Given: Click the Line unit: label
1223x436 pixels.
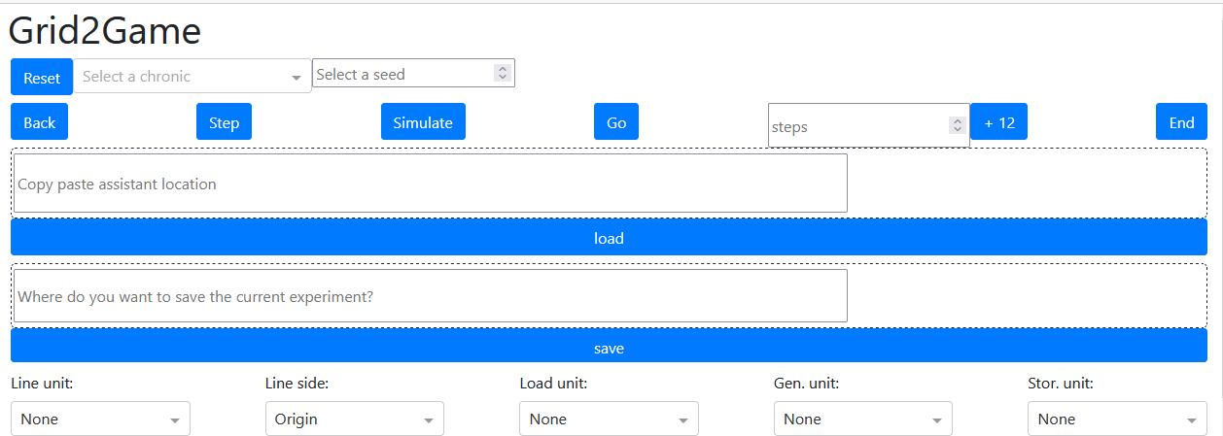Looking at the screenshot, I should pyautogui.click(x=43, y=384).
